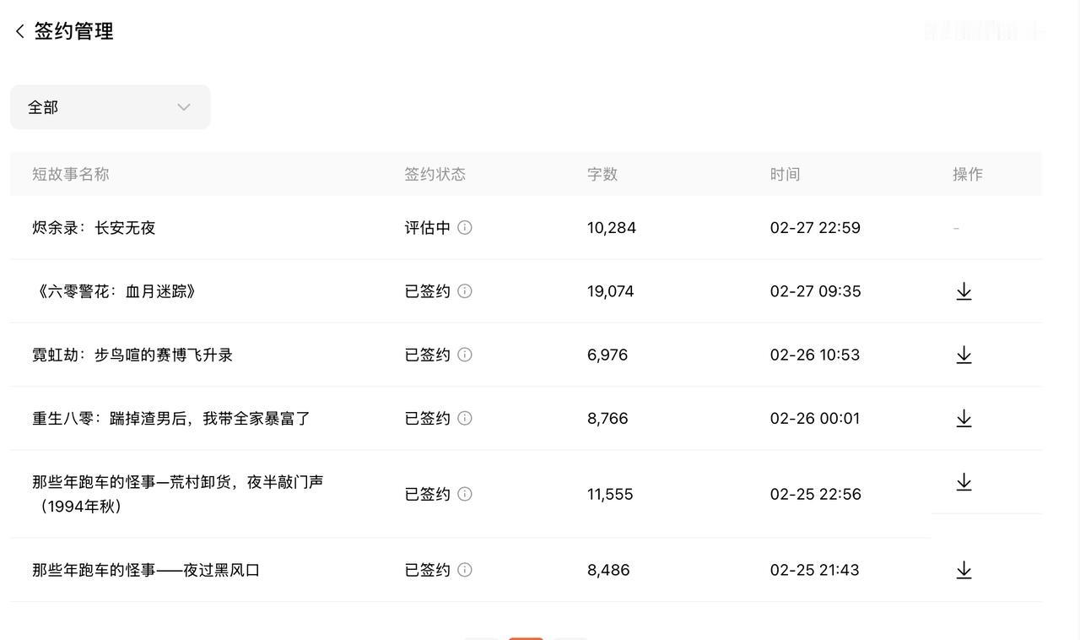Expand the filter to change from 全部
Viewport: 1080px width, 640px height.
coord(110,106)
